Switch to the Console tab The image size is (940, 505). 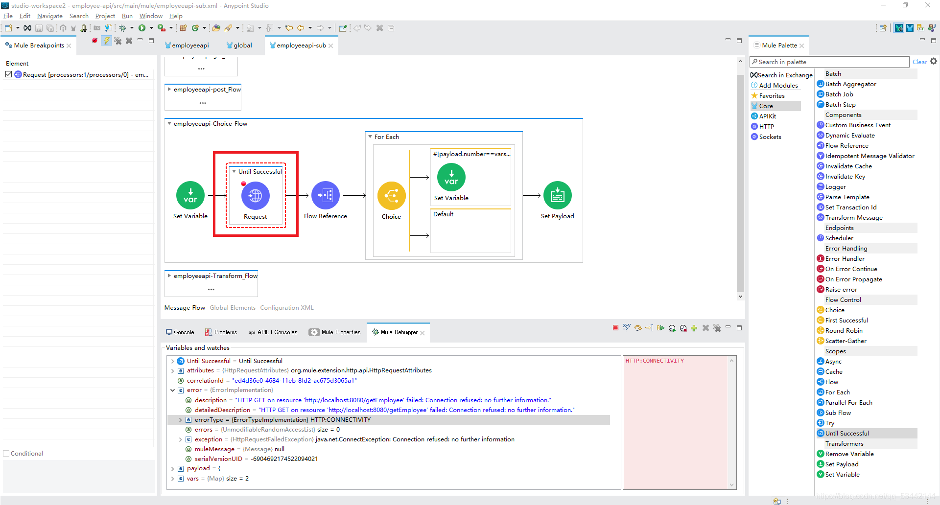point(180,332)
